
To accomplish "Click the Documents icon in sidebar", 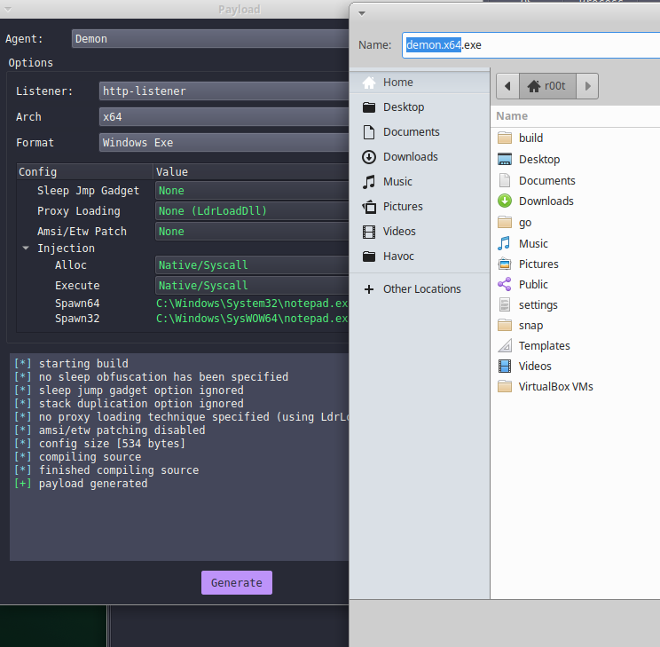I will click(369, 132).
